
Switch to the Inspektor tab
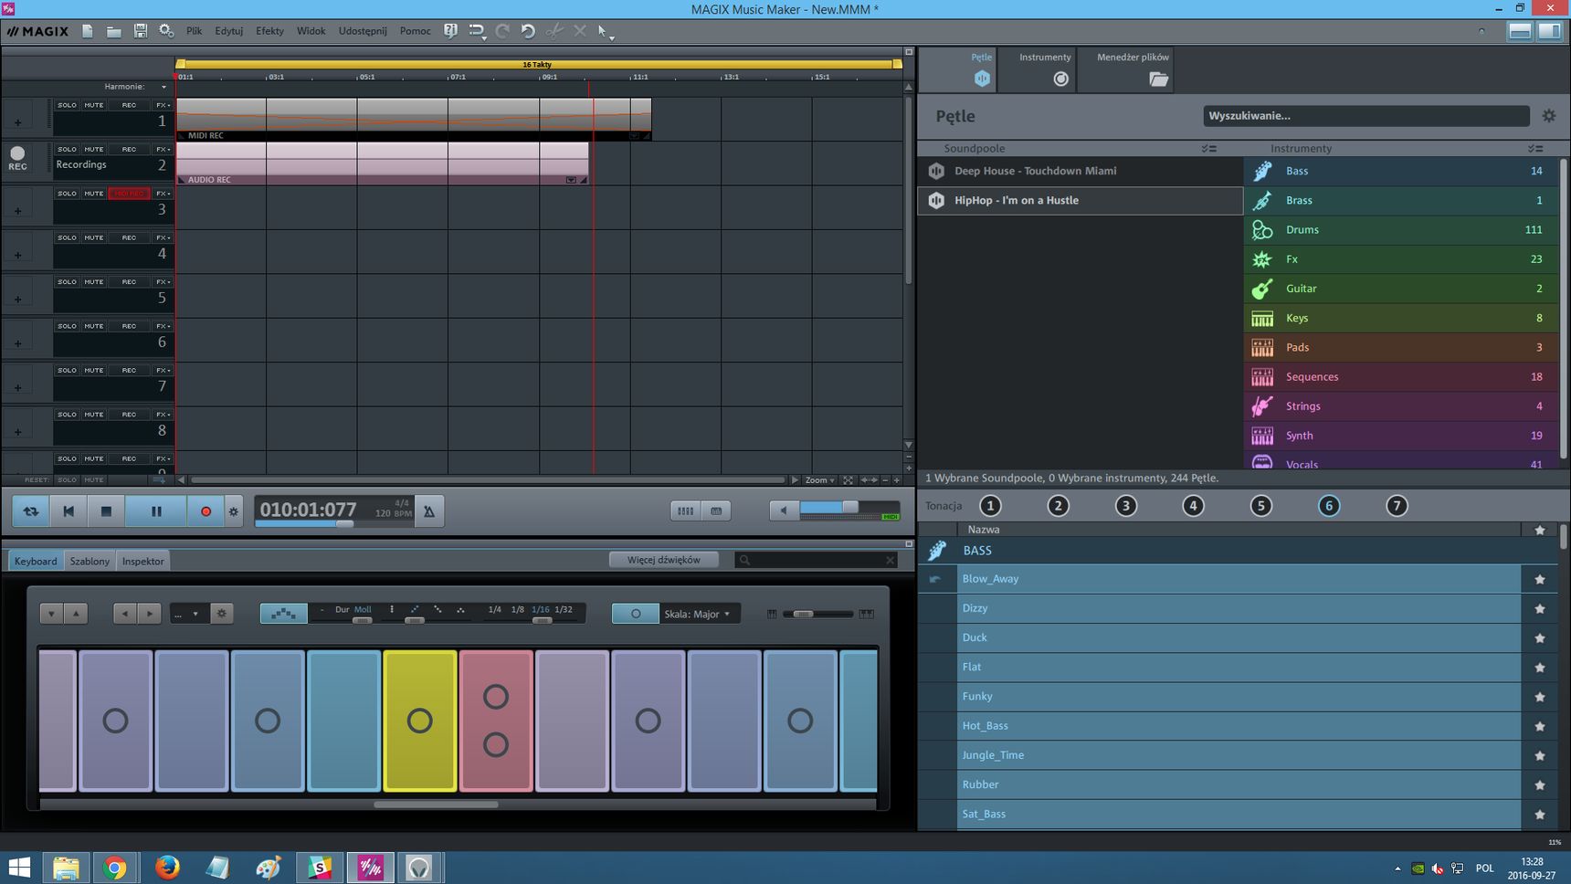click(x=143, y=561)
